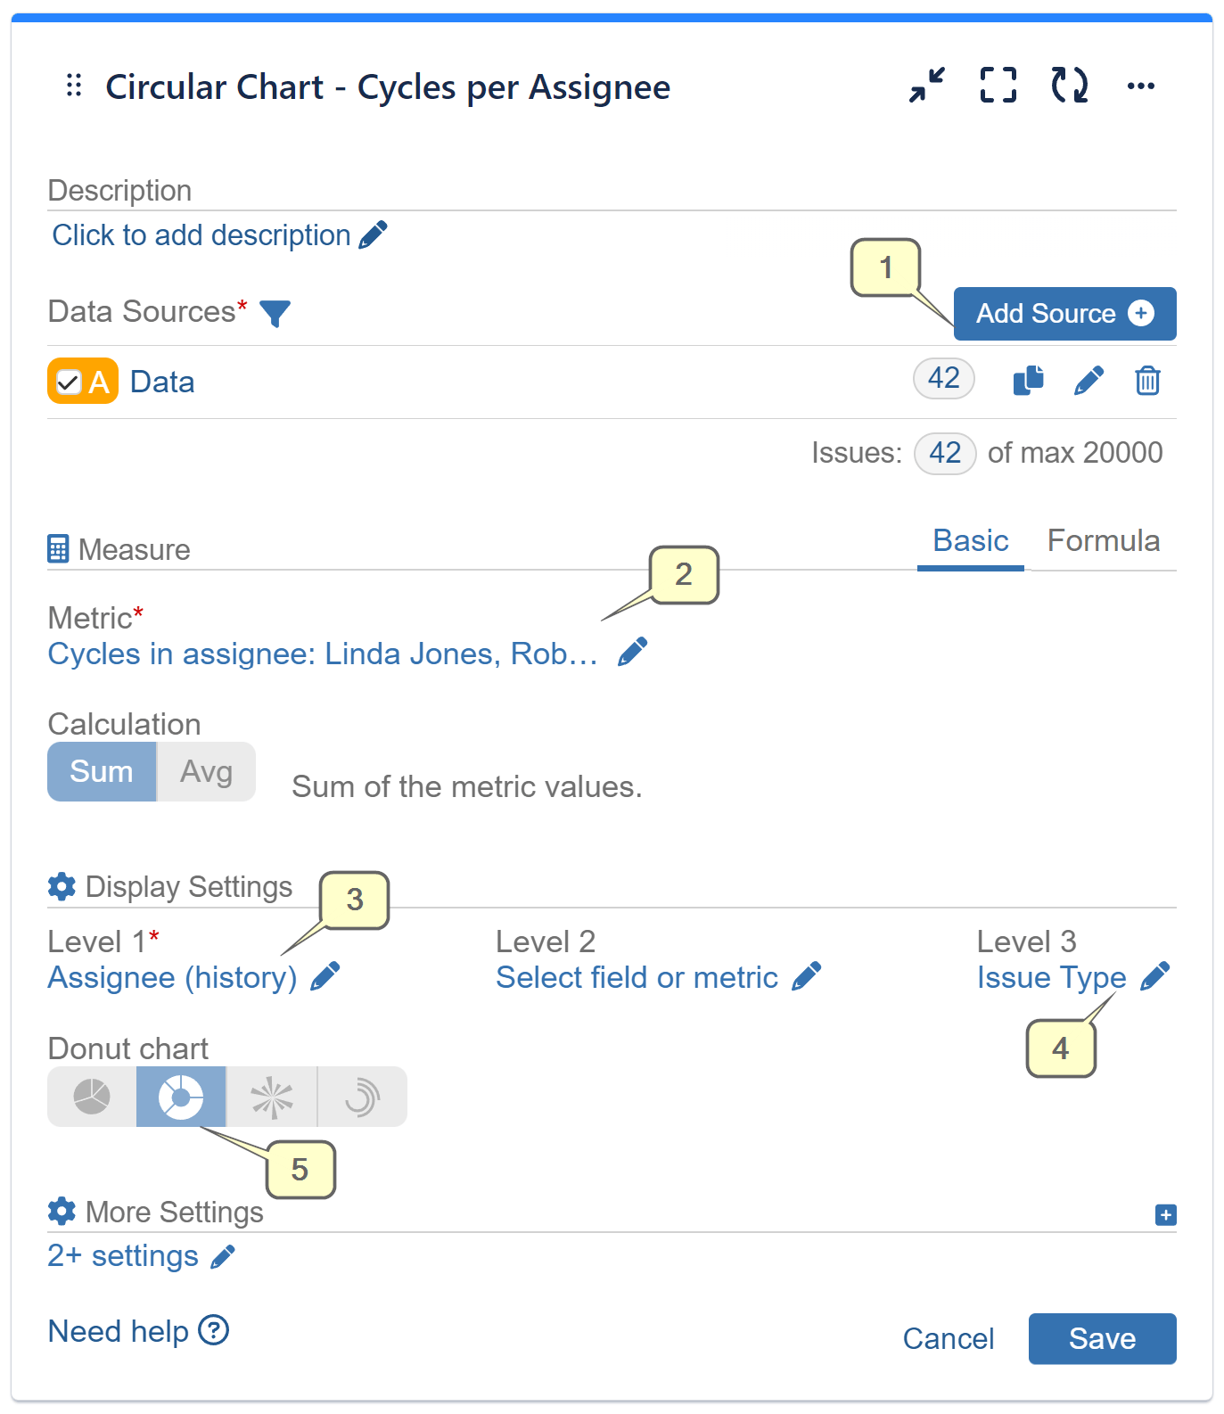Add a new data source
This screenshot has width=1224, height=1414.
[x=1064, y=314]
